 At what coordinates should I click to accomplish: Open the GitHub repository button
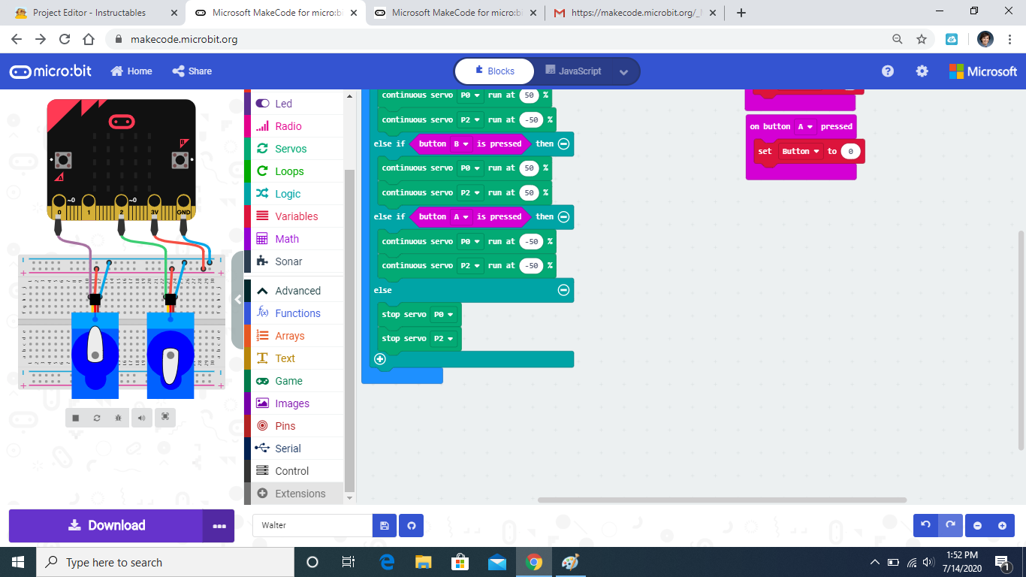point(412,526)
